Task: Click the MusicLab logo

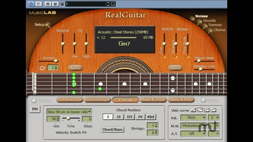Action: coord(42,13)
